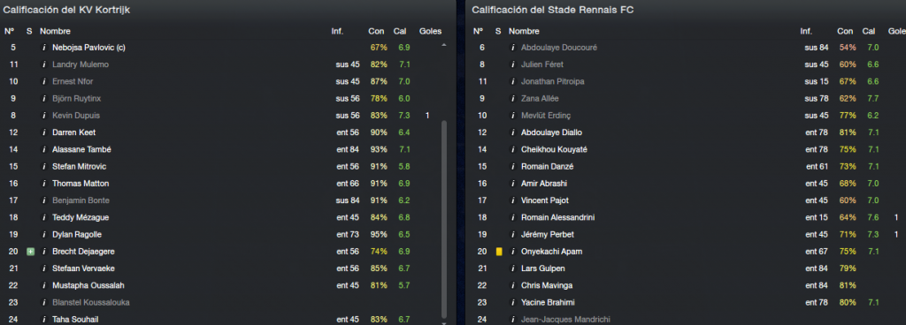Open info icon beside Romain Alessandrini
906x325 pixels.
coord(513,217)
